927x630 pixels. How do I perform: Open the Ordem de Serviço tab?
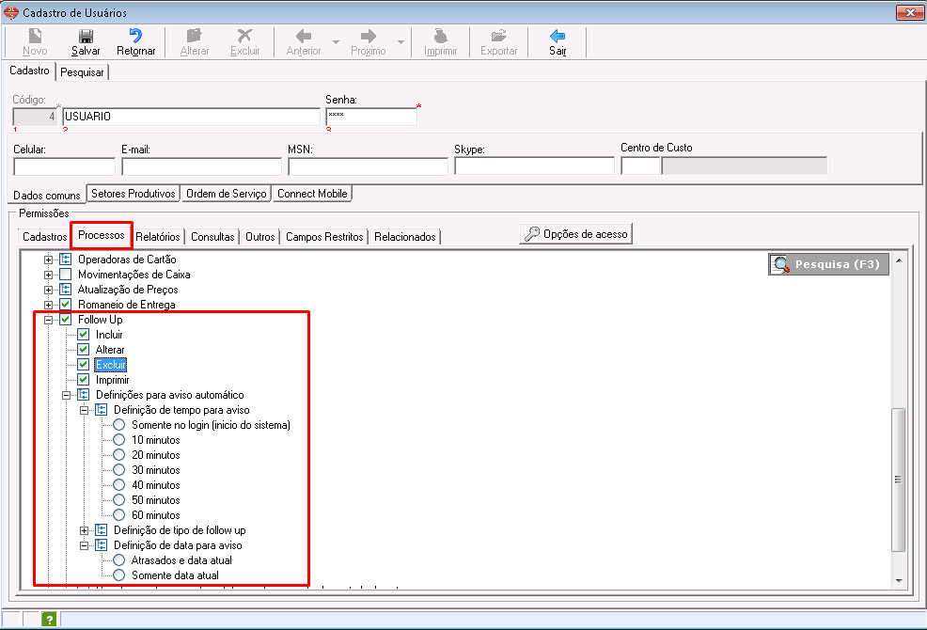[x=226, y=194]
